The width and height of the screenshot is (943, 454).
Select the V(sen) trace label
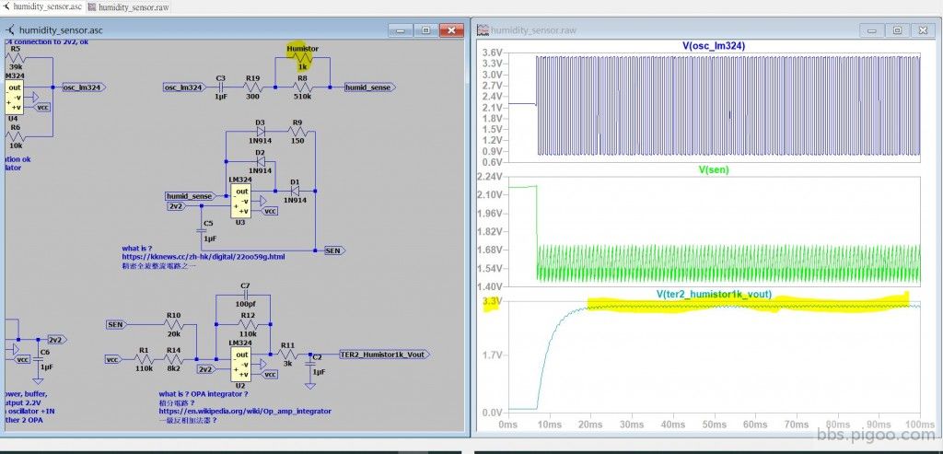pyautogui.click(x=714, y=169)
